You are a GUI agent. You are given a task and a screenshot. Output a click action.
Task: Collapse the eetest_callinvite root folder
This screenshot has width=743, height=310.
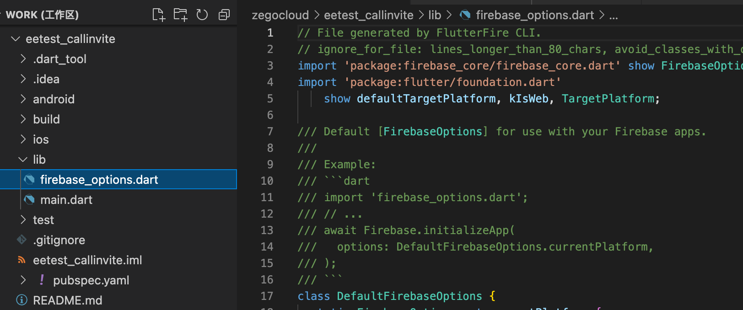[x=16, y=39]
